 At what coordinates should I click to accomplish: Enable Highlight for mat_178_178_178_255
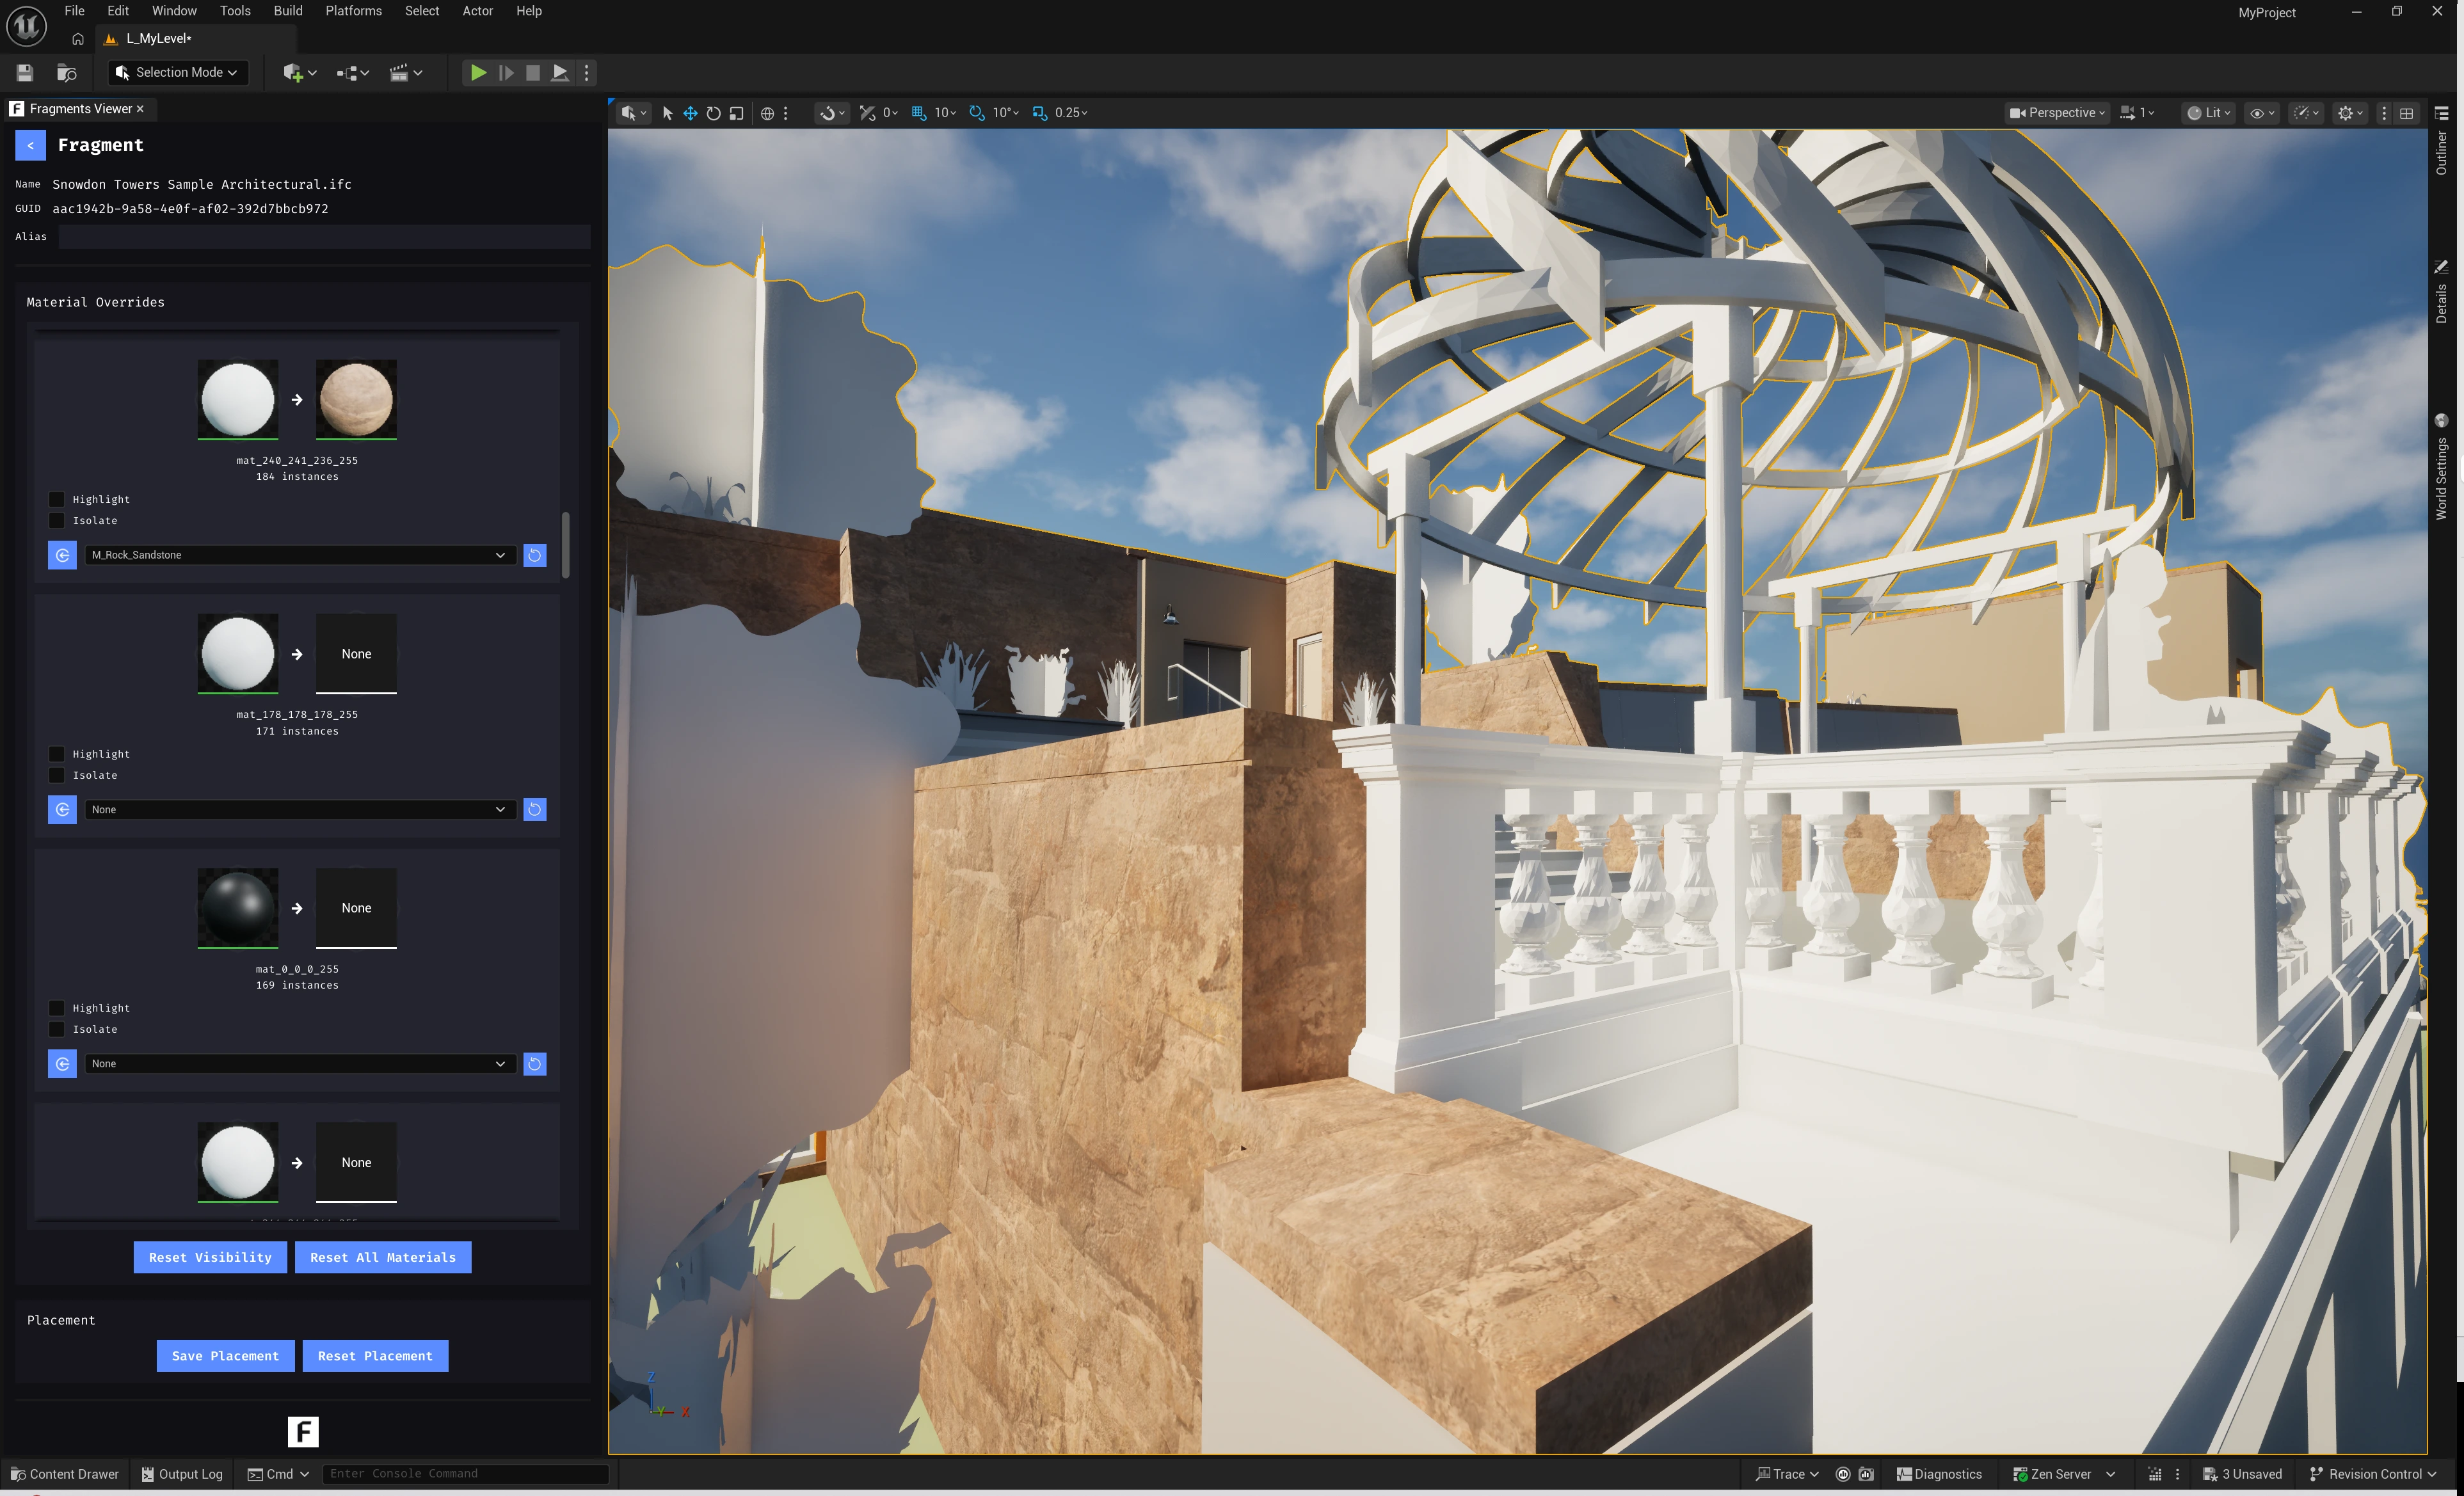(x=57, y=754)
